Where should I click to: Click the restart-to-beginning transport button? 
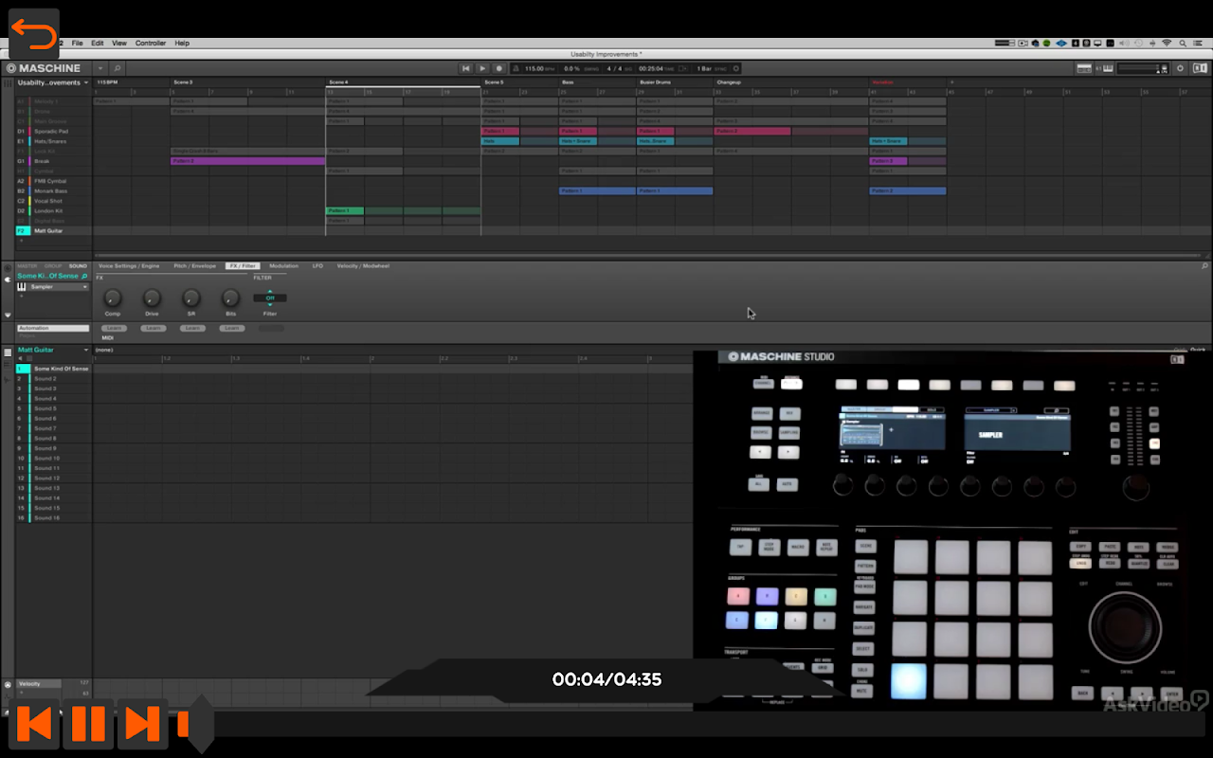point(465,68)
